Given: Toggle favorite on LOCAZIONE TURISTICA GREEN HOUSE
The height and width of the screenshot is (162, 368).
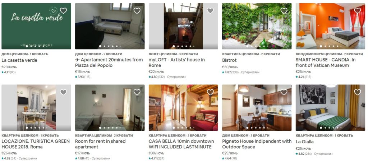Looking at the screenshot, I should (x=63, y=92).
